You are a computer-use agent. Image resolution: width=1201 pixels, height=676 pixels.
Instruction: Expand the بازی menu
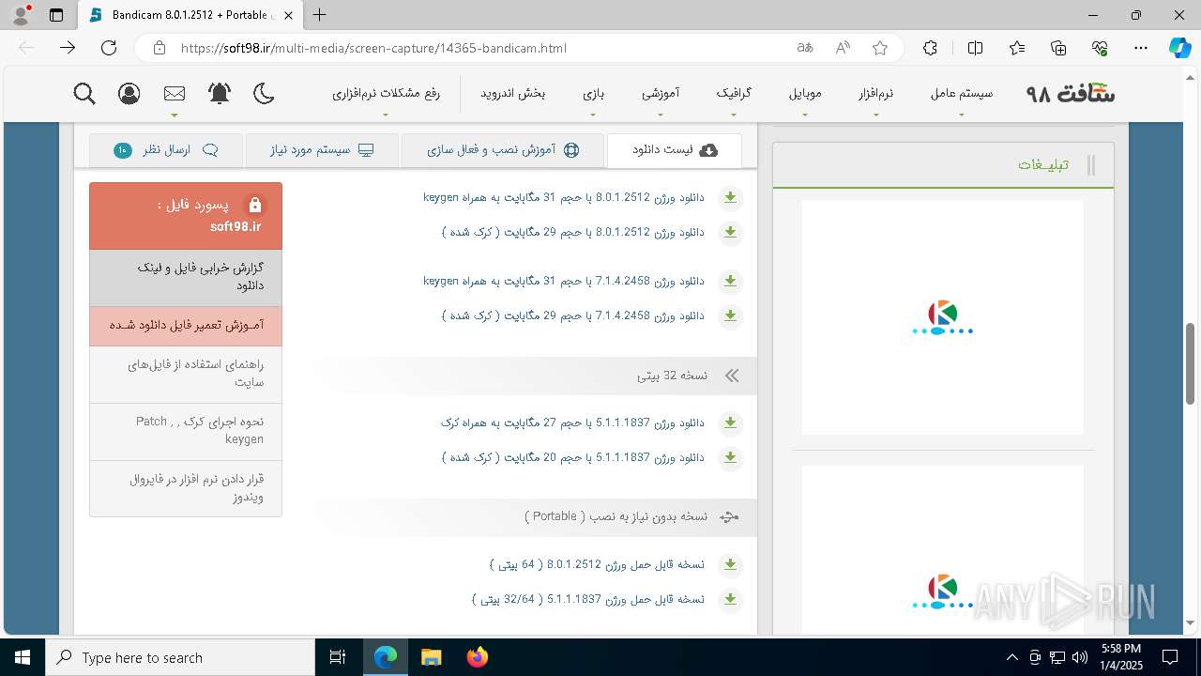[593, 94]
